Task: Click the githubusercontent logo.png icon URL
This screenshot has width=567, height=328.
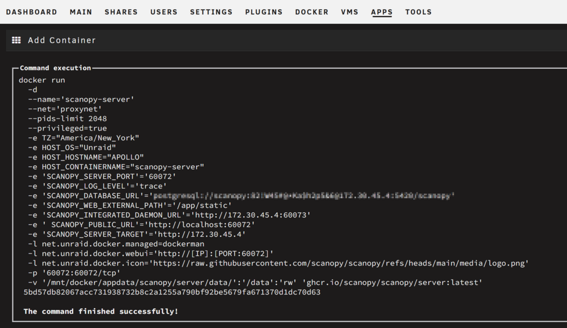Action: [339, 263]
